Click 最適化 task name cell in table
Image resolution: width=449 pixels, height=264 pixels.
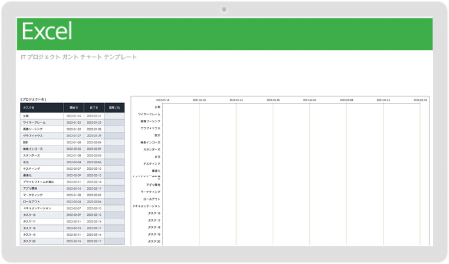click(42, 176)
